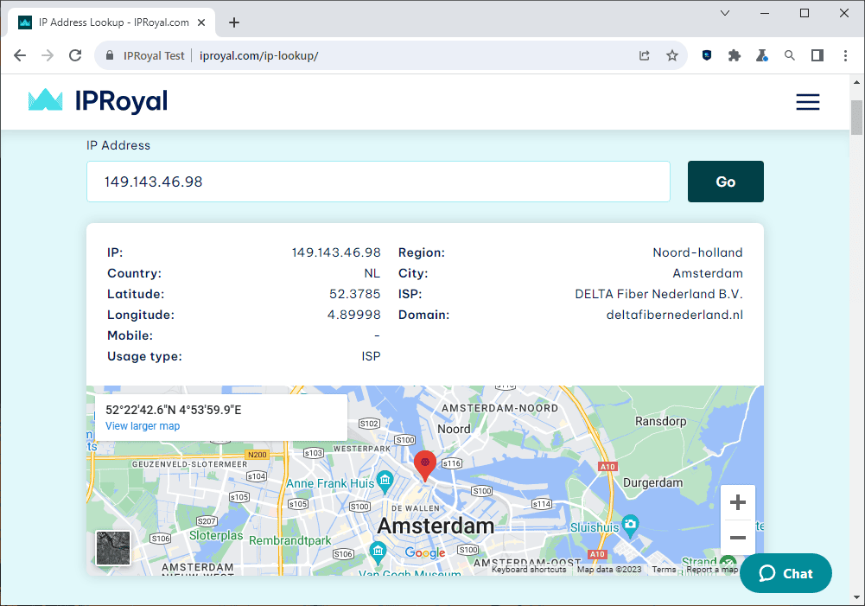Open Chrome three-dot menu
Screen dimensions: 865x606
point(845,55)
